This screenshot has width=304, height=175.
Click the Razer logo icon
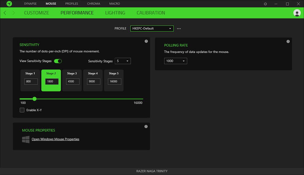click(x=9, y=3)
